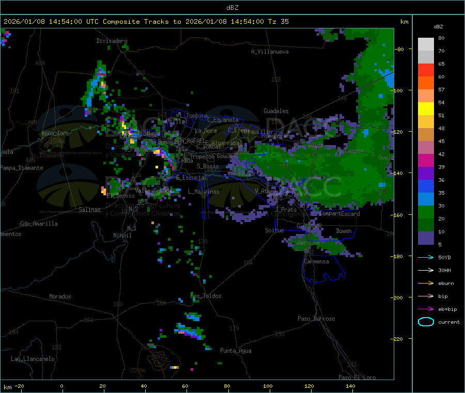Click the 'J_Prats' map label
Screen dimensions: 465x393
pos(286,210)
